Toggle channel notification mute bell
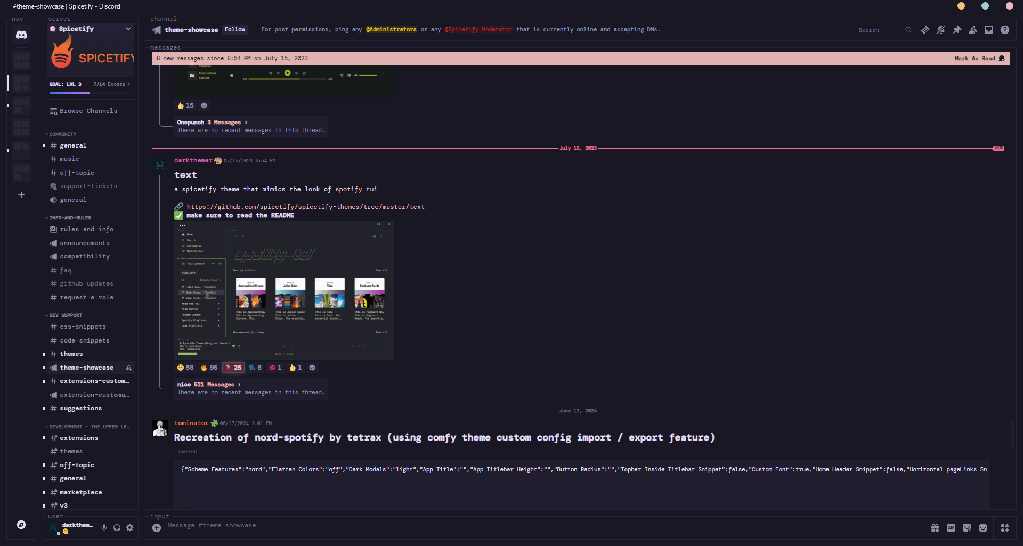This screenshot has height=546, width=1023. pyautogui.click(x=941, y=30)
